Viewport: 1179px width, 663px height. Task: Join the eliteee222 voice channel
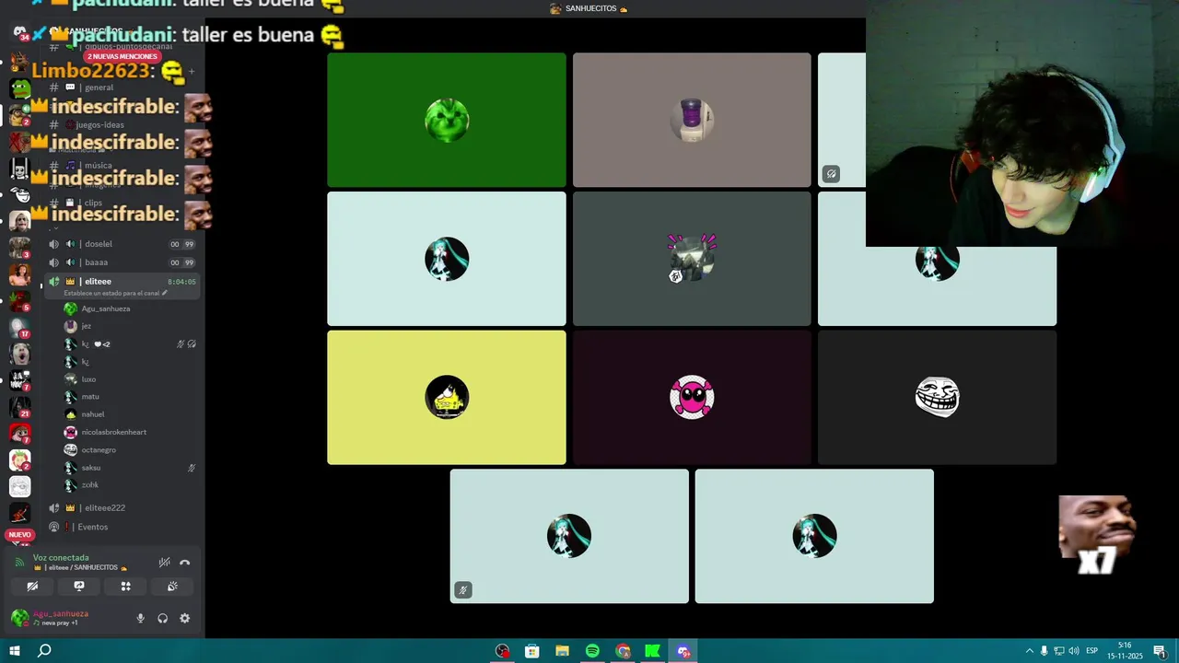point(122,508)
